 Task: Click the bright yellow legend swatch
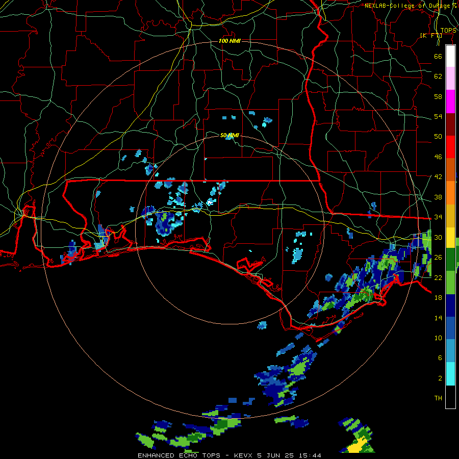tap(450, 238)
